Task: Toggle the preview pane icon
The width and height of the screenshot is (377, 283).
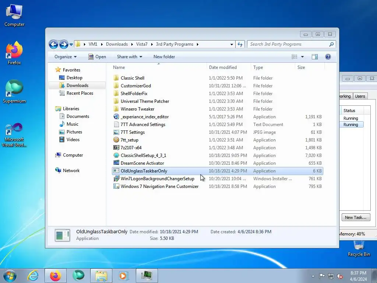Action: pos(315,57)
